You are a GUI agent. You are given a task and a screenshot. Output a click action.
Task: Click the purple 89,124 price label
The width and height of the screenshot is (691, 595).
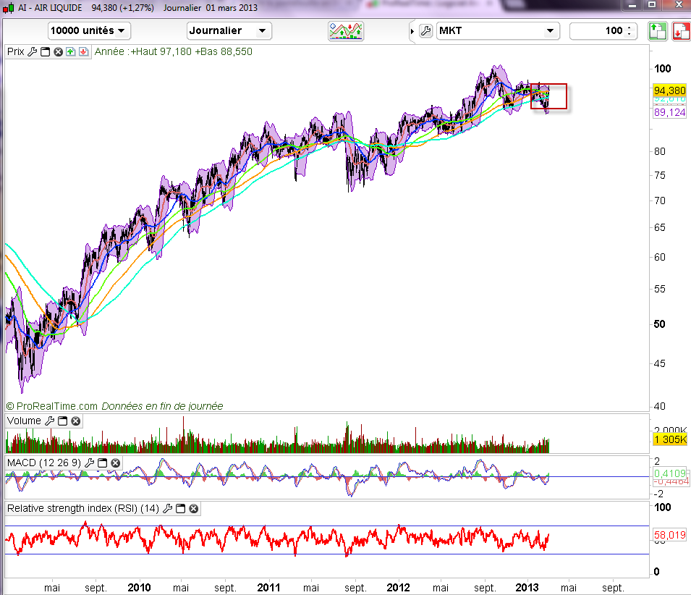click(669, 112)
